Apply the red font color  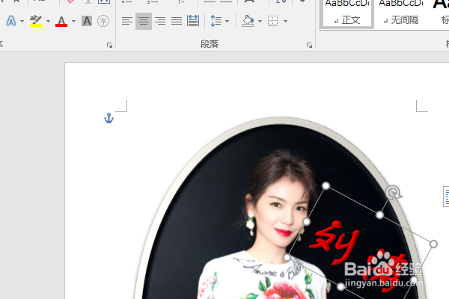pyautogui.click(x=61, y=21)
